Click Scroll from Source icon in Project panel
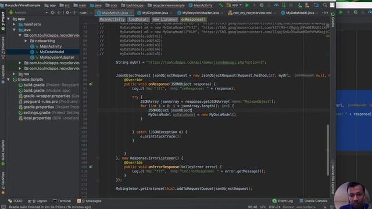The image size is (372, 209). pos(52,13)
